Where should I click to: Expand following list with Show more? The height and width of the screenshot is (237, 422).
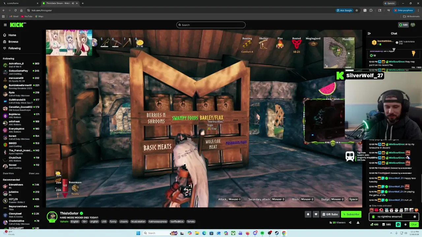(x=8, y=173)
